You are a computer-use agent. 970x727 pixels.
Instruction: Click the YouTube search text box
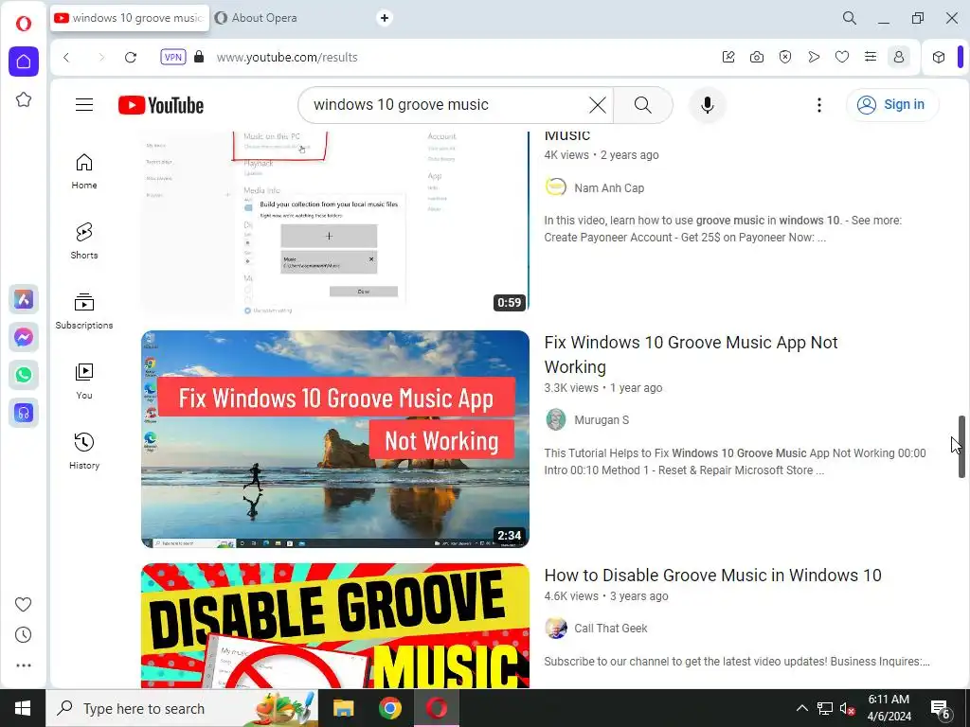point(445,105)
